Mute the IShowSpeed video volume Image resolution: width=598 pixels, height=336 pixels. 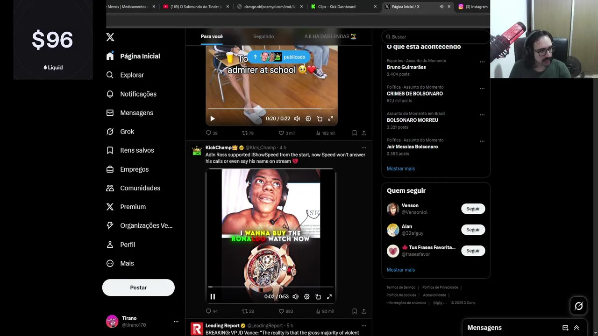[x=295, y=296]
